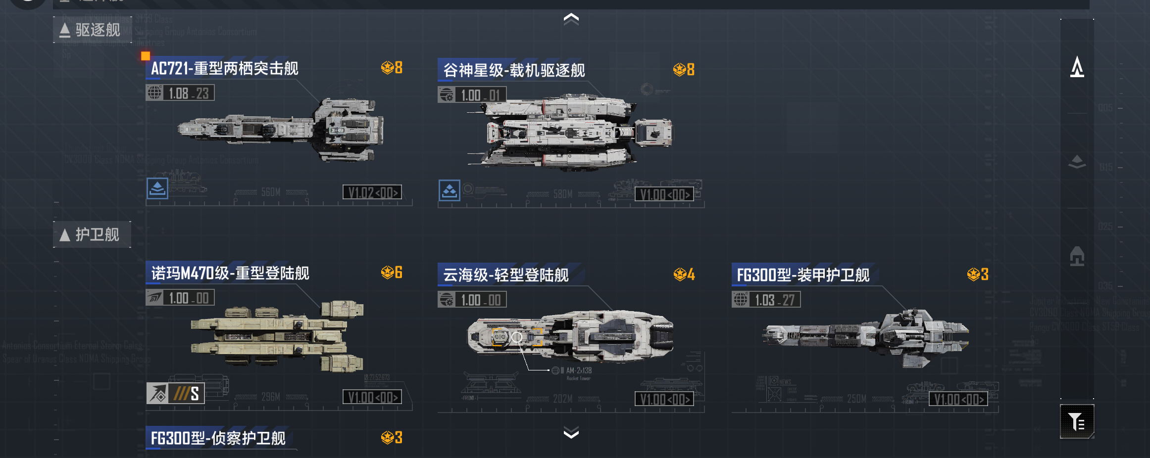Viewport: 1150px width, 458px height.
Task: Select the 诺玛M470级 ship image
Action: tap(277, 336)
